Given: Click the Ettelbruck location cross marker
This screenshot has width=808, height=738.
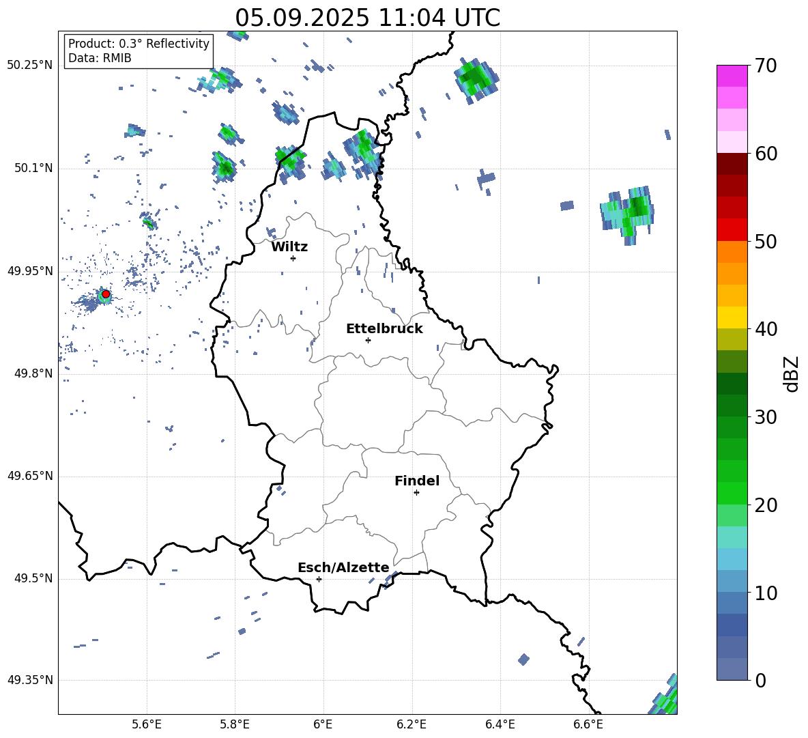Looking at the screenshot, I should click(x=368, y=340).
